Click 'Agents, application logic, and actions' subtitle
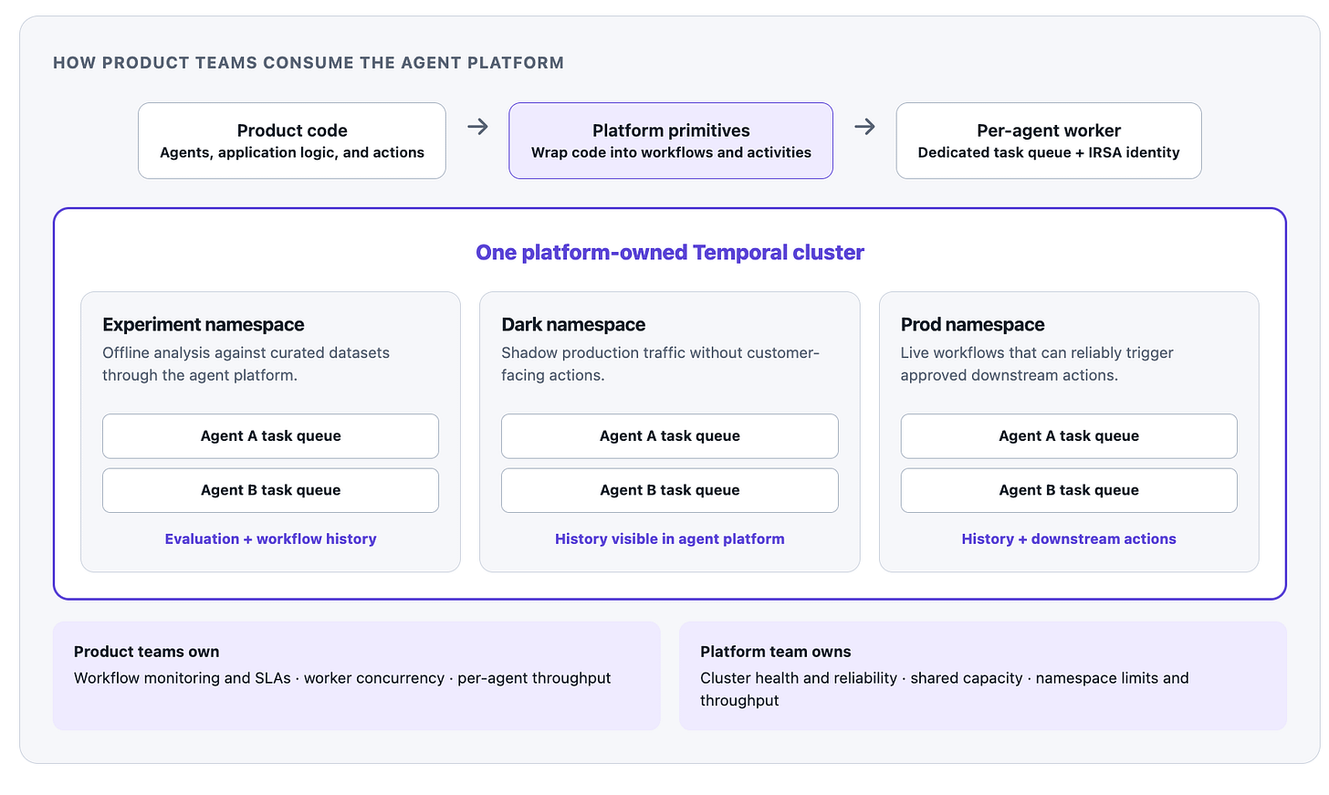The width and height of the screenshot is (1329, 795). tap(292, 152)
